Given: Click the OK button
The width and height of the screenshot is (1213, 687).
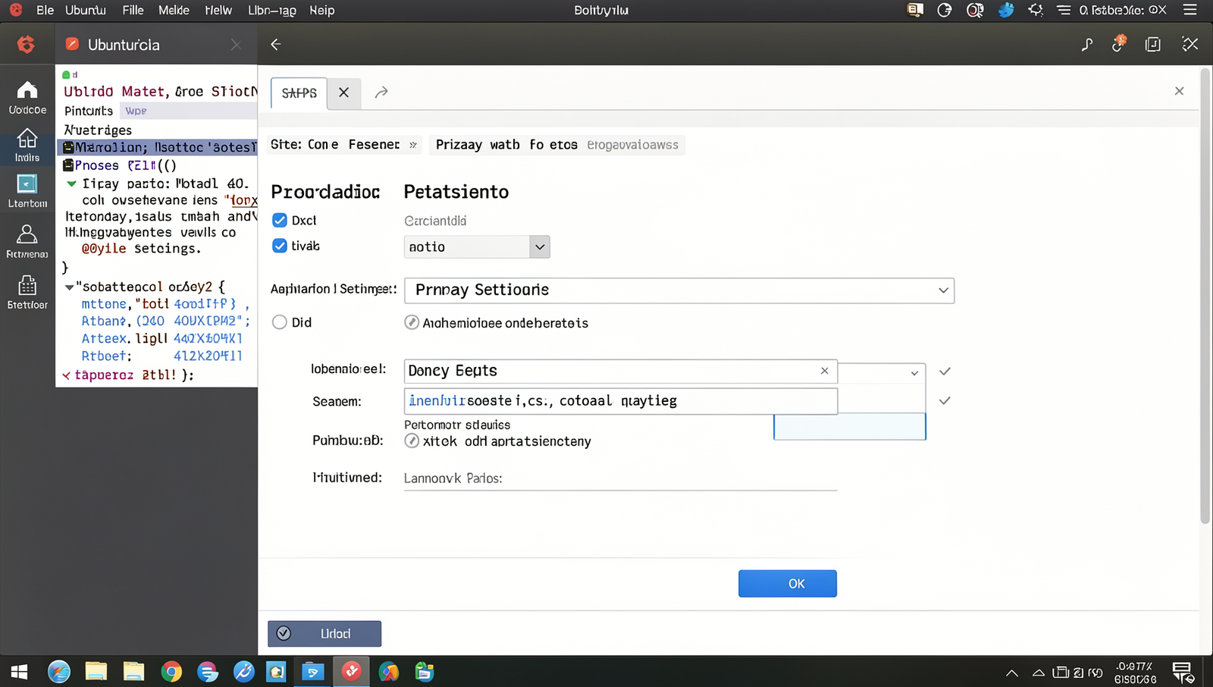Looking at the screenshot, I should [788, 583].
